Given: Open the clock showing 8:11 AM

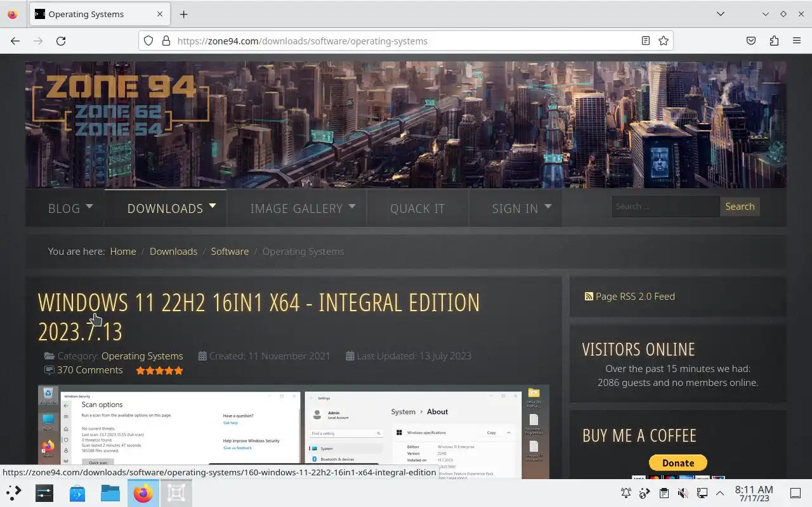Looking at the screenshot, I should (754, 493).
